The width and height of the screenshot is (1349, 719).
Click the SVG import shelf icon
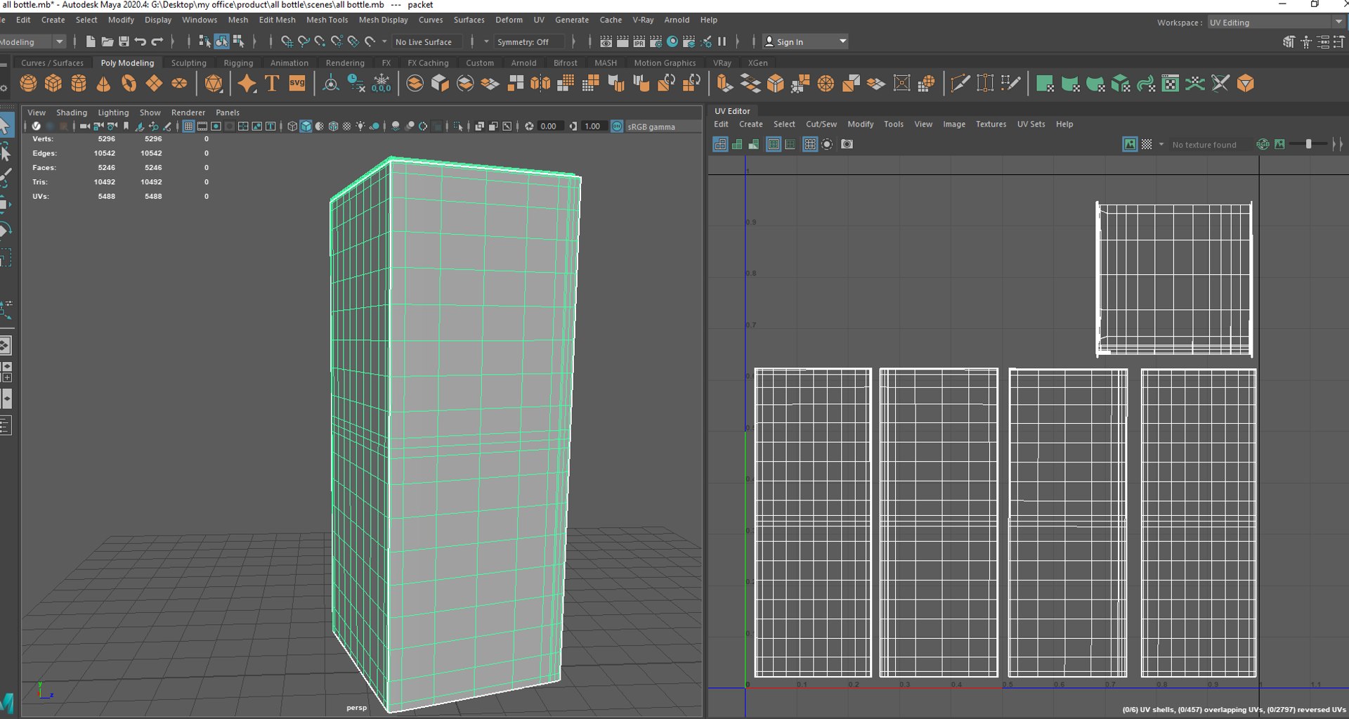tap(297, 84)
